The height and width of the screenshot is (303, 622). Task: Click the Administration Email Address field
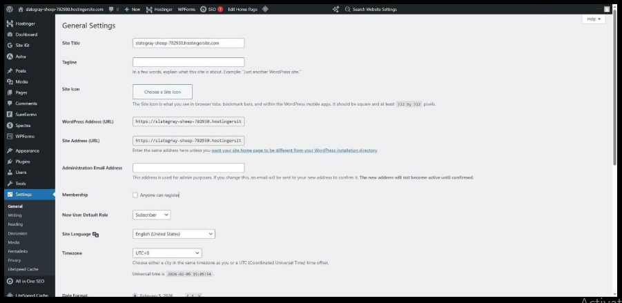pos(188,168)
